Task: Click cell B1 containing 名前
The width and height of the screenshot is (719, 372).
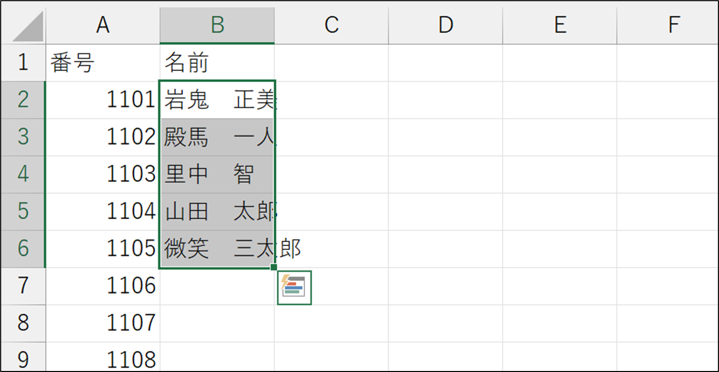Action: [x=217, y=63]
